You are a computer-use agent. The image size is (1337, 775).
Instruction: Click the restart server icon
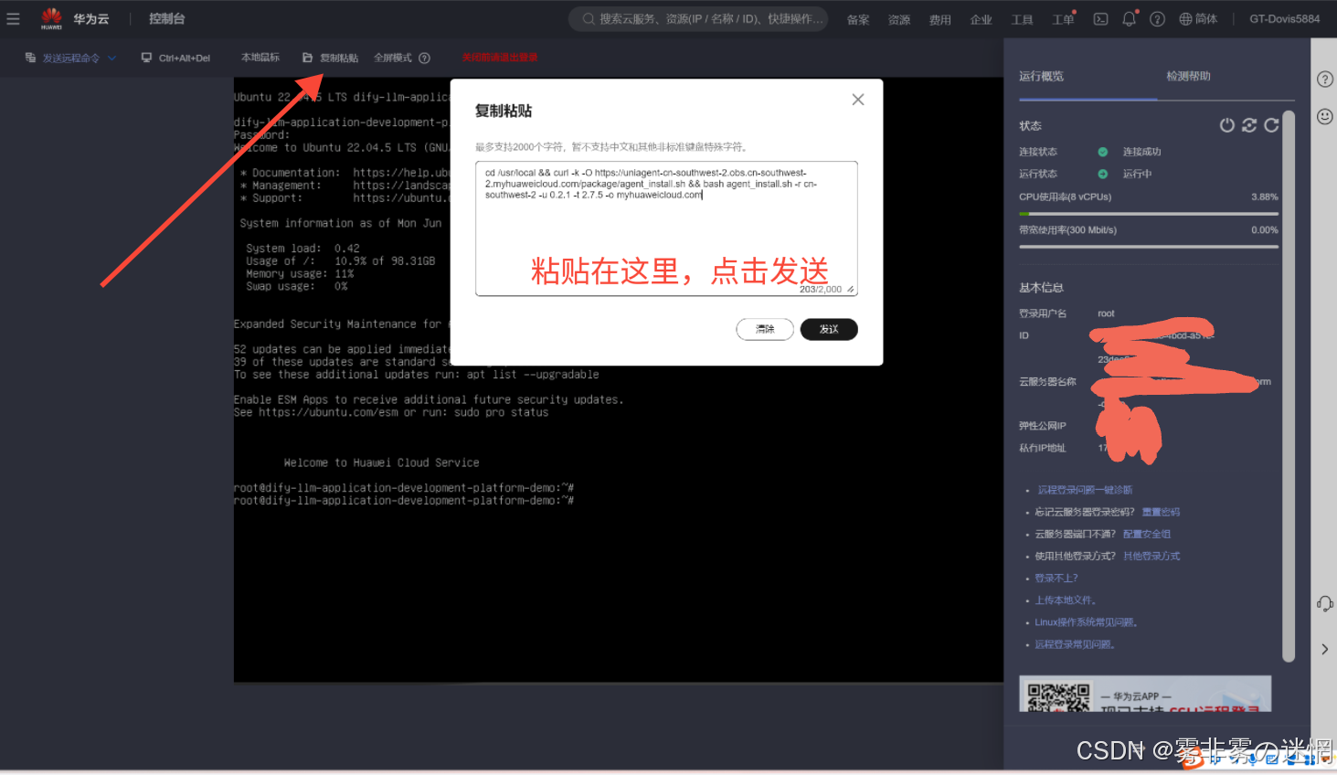[1249, 125]
